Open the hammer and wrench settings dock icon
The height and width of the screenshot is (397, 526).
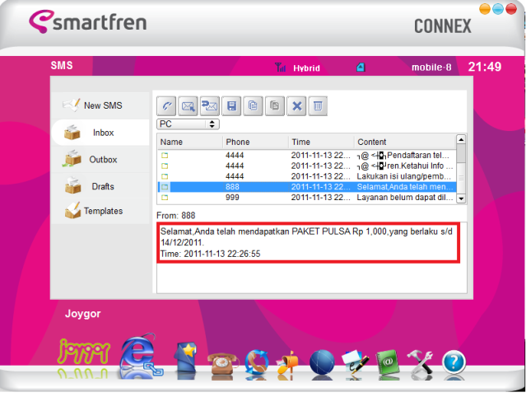pos(421,362)
